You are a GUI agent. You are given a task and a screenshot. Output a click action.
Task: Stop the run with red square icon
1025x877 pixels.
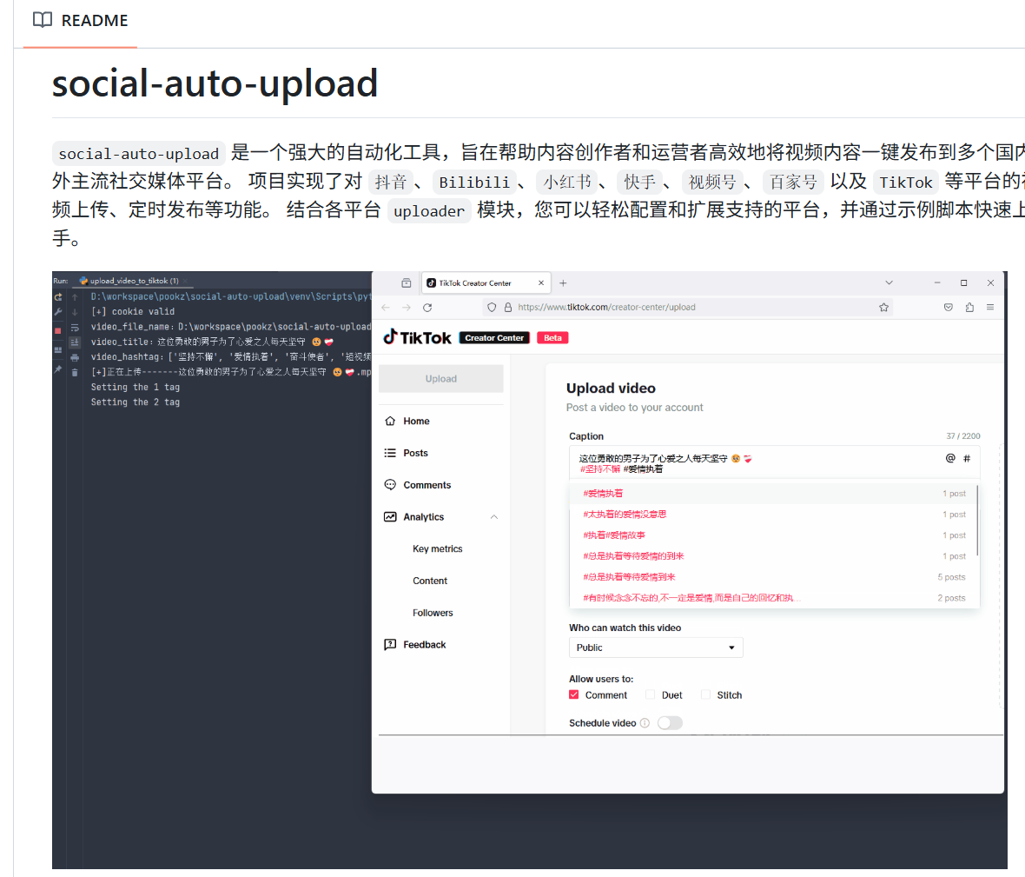pyautogui.click(x=58, y=331)
